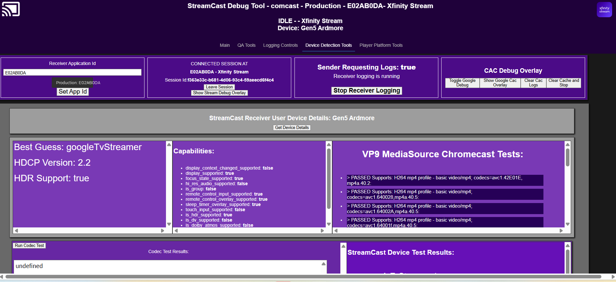
Task: Toggle the Google Debug overlay
Action: click(x=462, y=83)
